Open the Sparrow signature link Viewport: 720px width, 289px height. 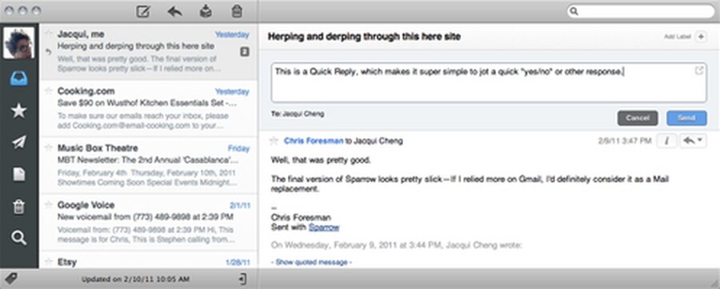(324, 228)
